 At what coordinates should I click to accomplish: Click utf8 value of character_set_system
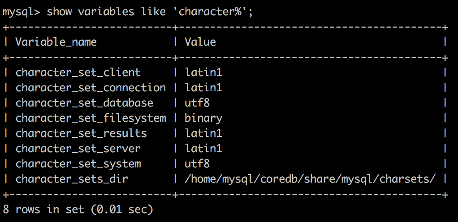197,164
